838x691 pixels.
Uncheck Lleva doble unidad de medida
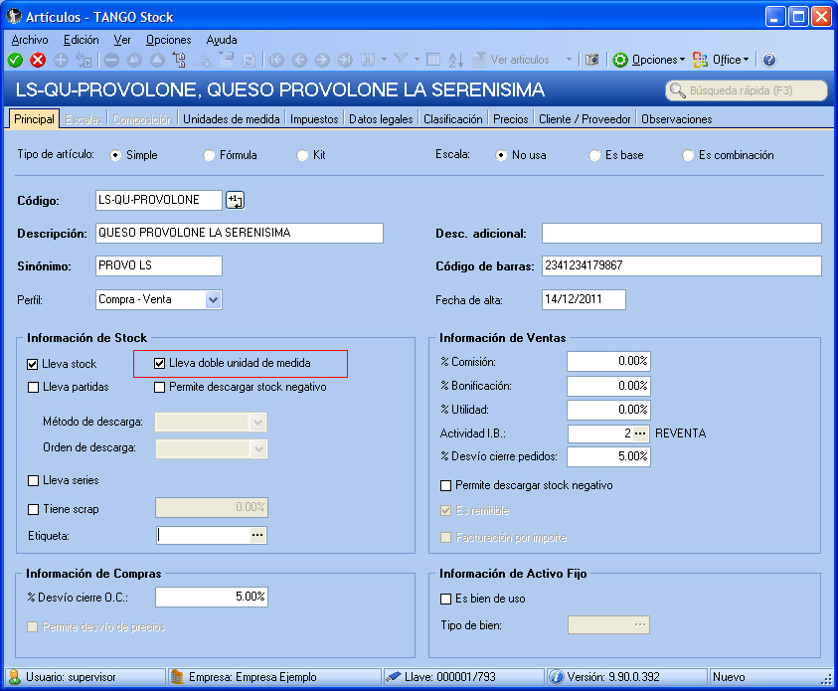tap(159, 364)
